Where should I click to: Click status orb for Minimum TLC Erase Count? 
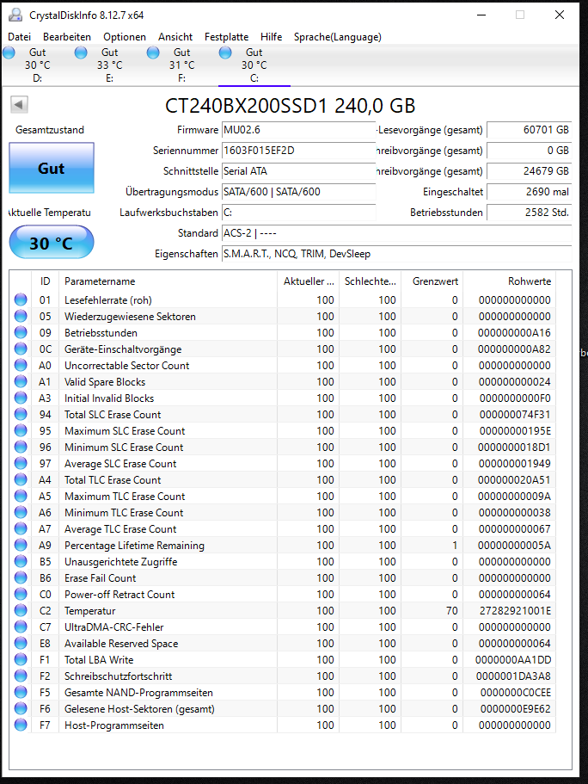click(21, 513)
